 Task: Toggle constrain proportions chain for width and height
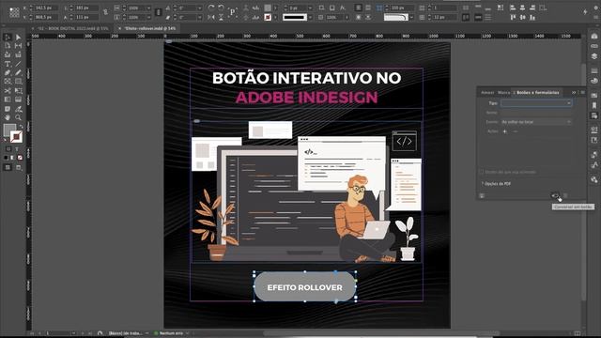(x=105, y=12)
